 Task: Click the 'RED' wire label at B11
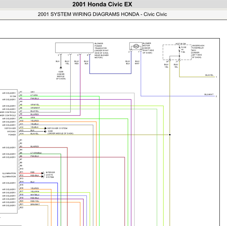[x=32, y=172]
